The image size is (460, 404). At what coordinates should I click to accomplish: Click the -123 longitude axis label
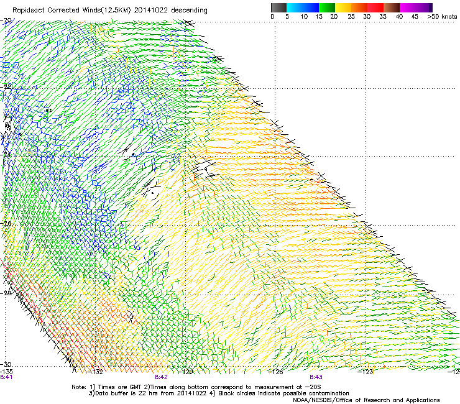[366, 372]
